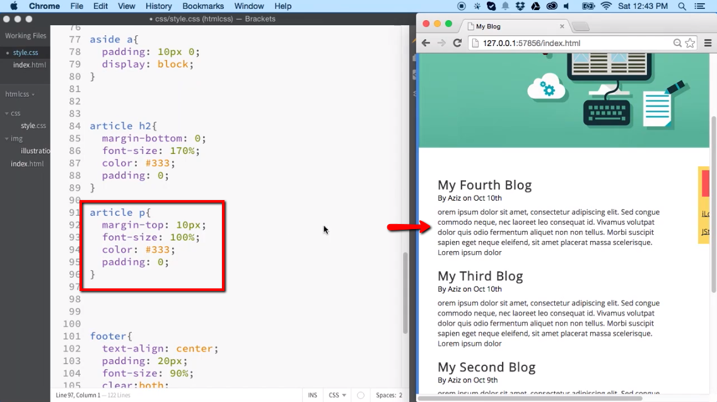Open the CSS language mode dropdown
717x402 pixels.
coord(336,394)
